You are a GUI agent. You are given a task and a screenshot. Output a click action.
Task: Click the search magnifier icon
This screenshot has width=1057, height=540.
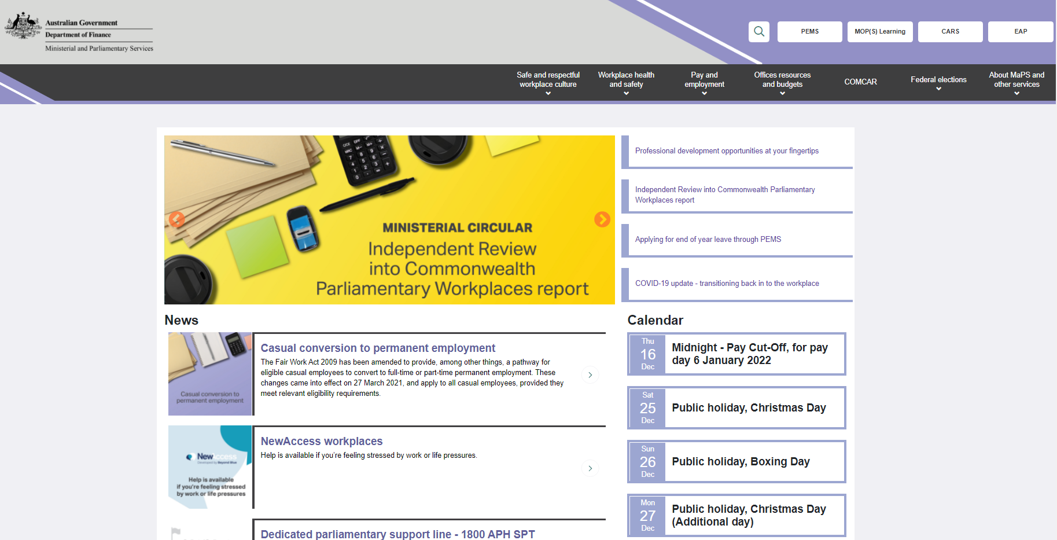pyautogui.click(x=758, y=32)
